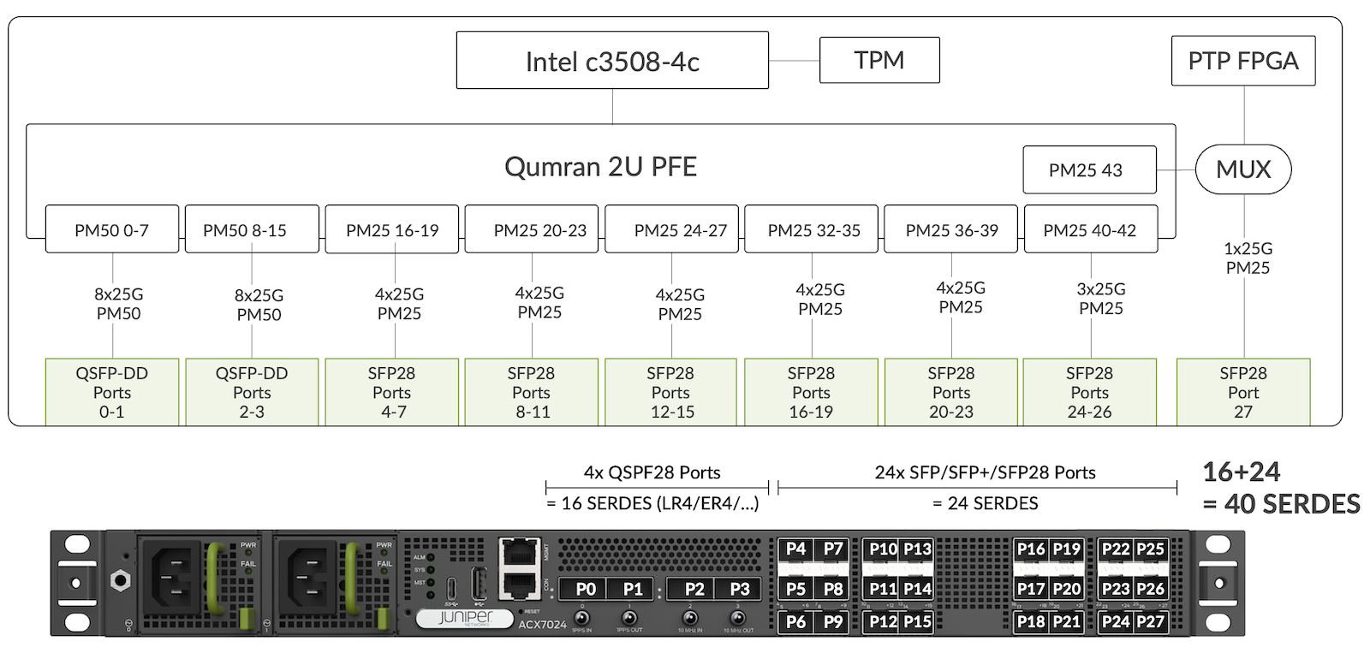Select the PM25 40-42 box
Screen dimensions: 1370x653
tap(1091, 229)
